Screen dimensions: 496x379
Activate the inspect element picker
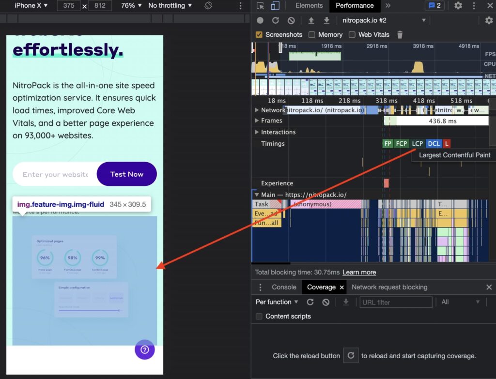(x=261, y=6)
